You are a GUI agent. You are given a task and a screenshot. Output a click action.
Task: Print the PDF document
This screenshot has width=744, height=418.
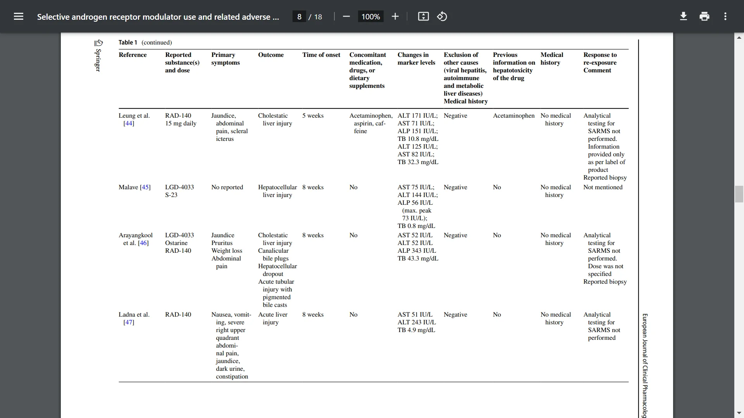tap(704, 17)
